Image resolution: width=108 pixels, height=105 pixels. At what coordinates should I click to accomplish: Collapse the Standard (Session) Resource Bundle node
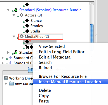click(8, 10)
